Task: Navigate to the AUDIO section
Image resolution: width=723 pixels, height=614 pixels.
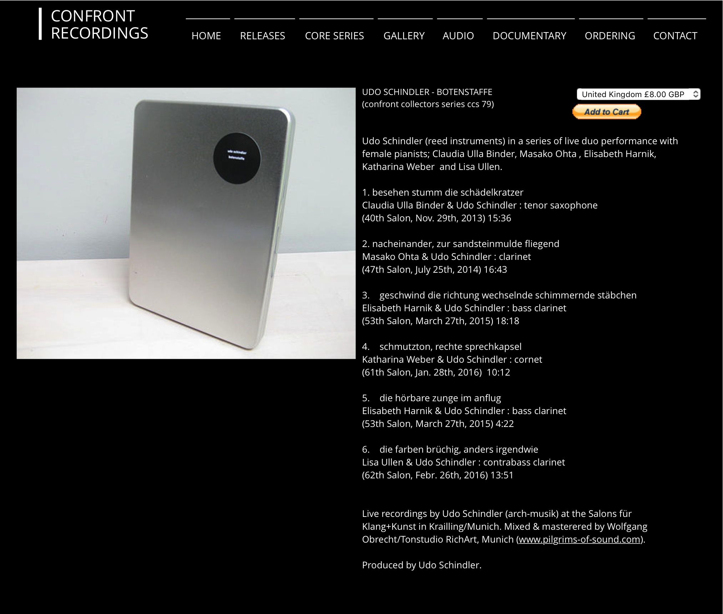Action: click(x=458, y=36)
